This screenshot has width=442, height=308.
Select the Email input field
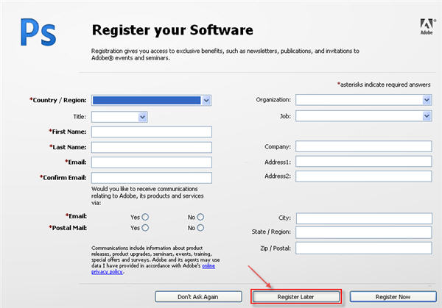click(x=152, y=162)
